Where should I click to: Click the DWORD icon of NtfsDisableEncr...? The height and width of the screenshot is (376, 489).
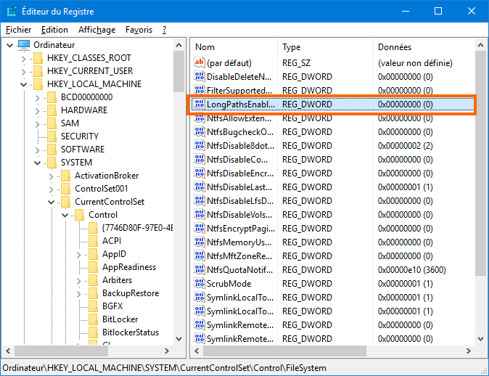[x=200, y=173]
